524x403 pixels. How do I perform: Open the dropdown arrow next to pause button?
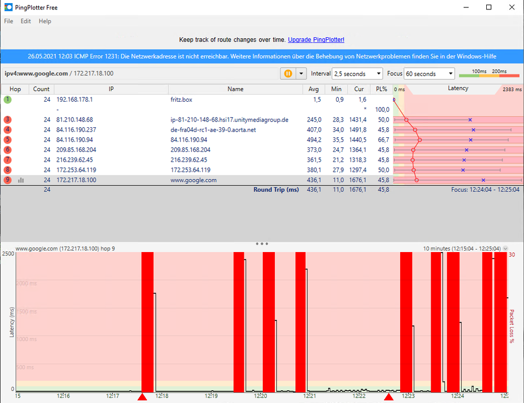pos(301,73)
